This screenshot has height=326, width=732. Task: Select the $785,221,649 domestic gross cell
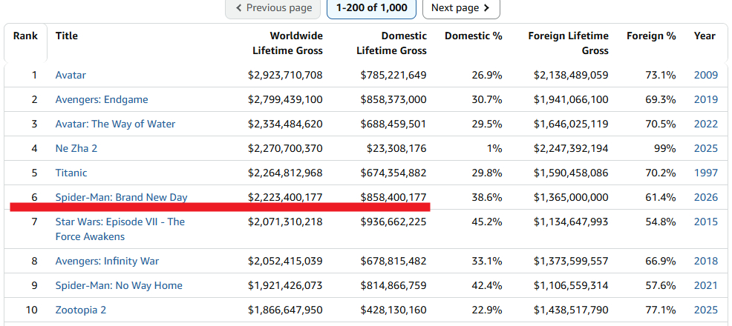(393, 75)
